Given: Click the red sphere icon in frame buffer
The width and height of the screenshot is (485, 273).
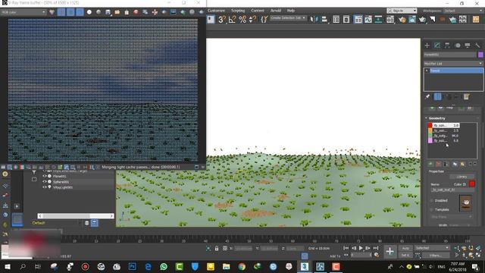Looking at the screenshot, I should coord(136,12).
